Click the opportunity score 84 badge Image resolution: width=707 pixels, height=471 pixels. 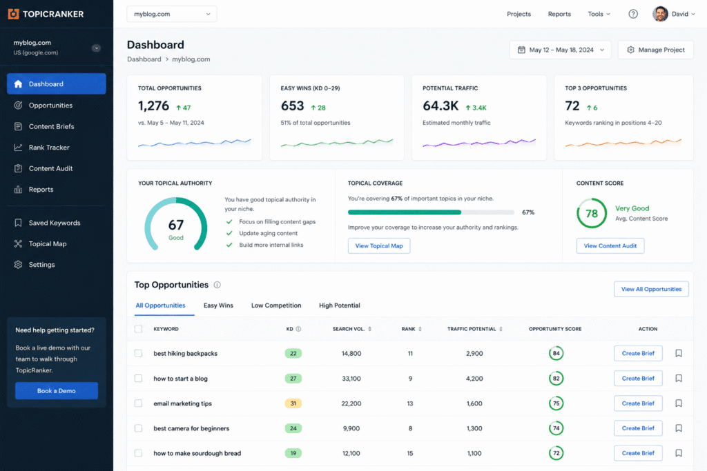556,354
